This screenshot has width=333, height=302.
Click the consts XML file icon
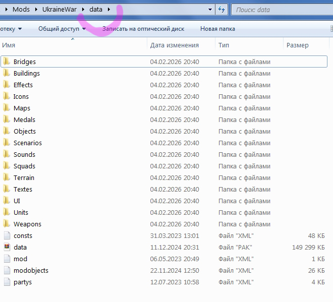pyautogui.click(x=7, y=236)
